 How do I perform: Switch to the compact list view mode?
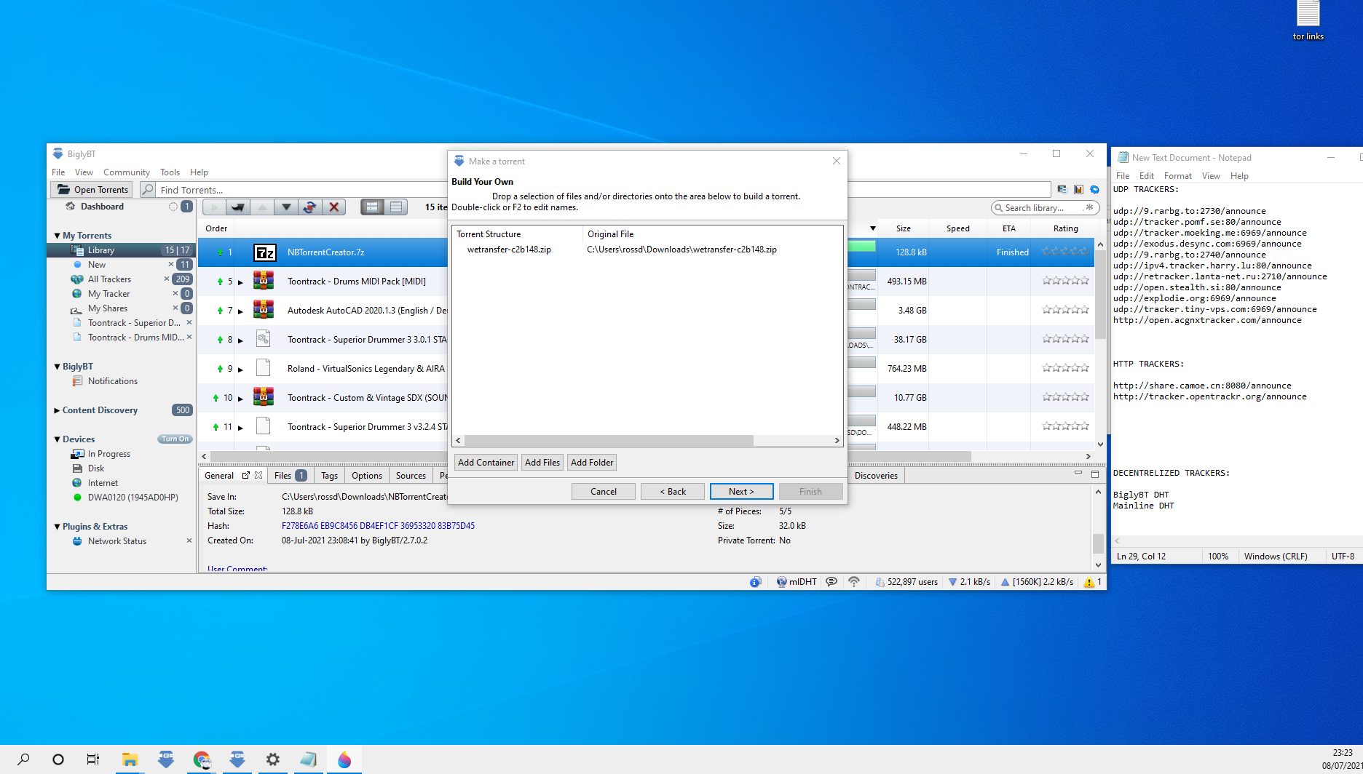click(396, 207)
